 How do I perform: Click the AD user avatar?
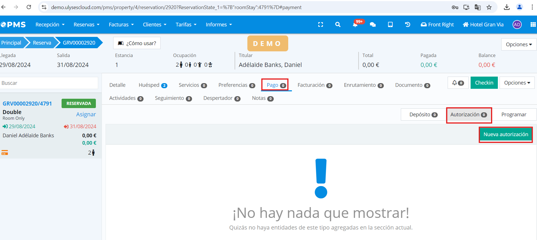point(517,25)
